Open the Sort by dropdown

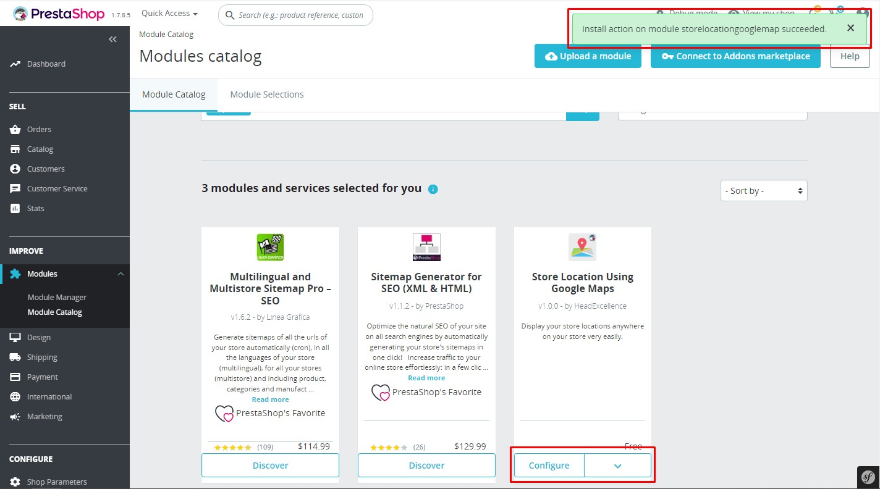pyautogui.click(x=764, y=191)
